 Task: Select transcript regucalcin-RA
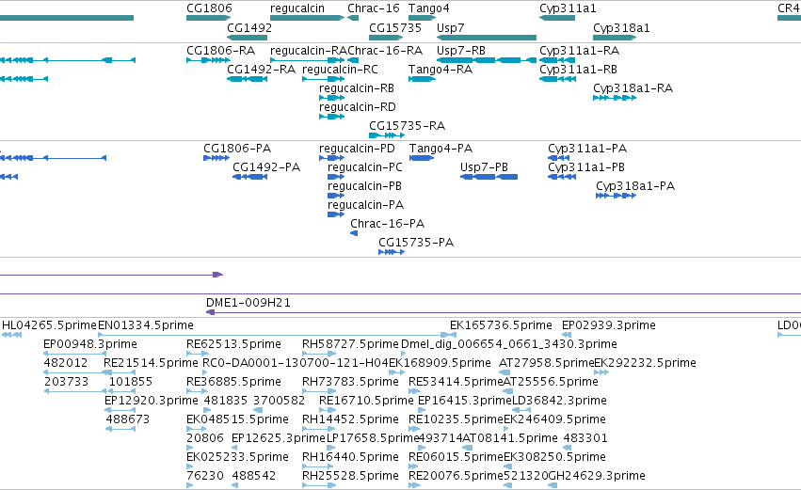point(308,60)
